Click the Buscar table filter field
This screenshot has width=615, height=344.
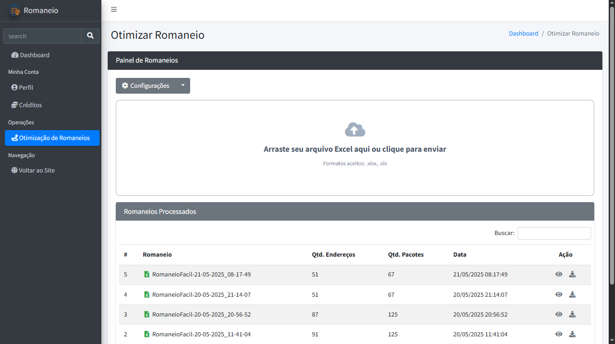[554, 233]
